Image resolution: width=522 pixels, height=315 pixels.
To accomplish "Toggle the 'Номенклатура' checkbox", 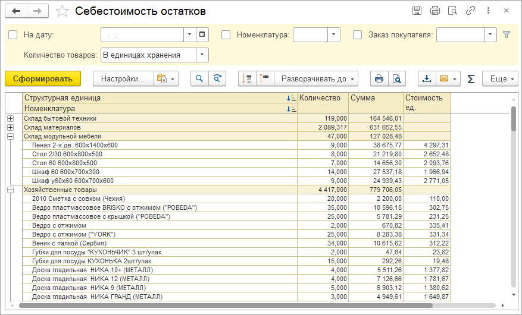I will (x=226, y=35).
